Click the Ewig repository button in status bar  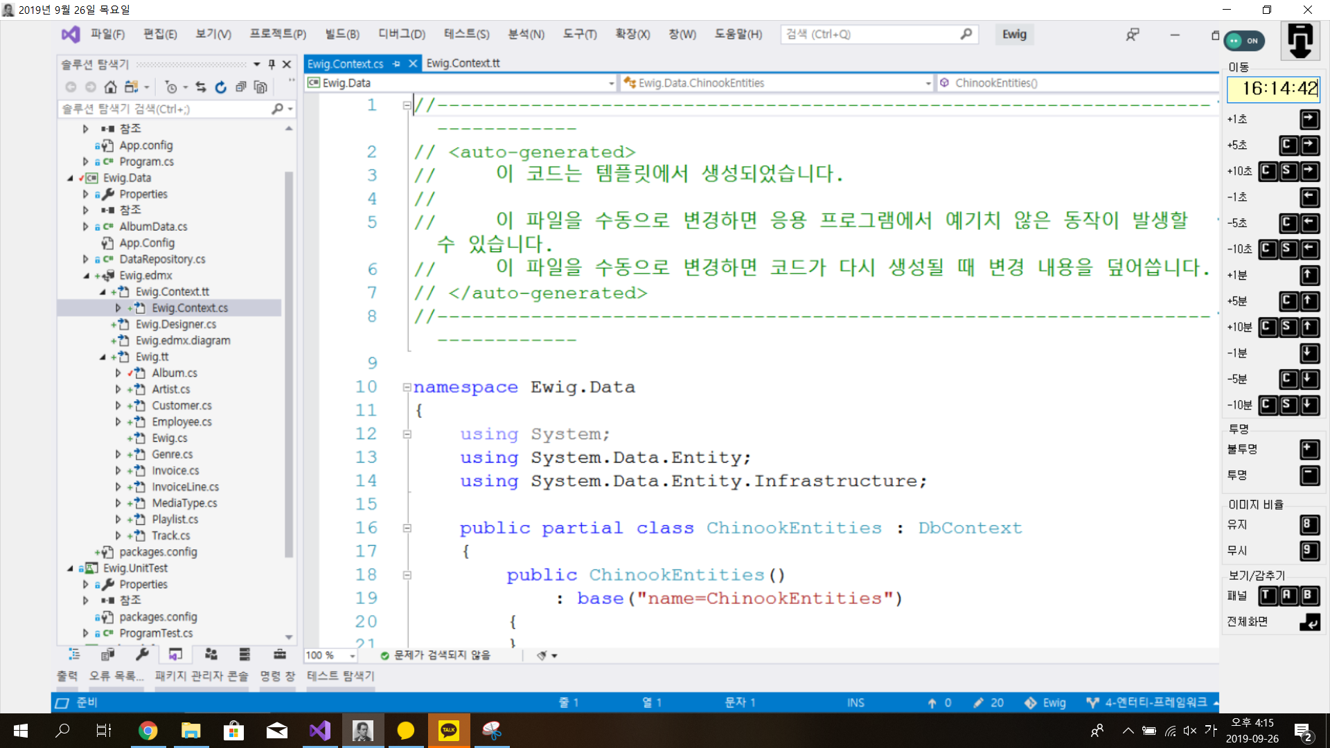(1046, 702)
